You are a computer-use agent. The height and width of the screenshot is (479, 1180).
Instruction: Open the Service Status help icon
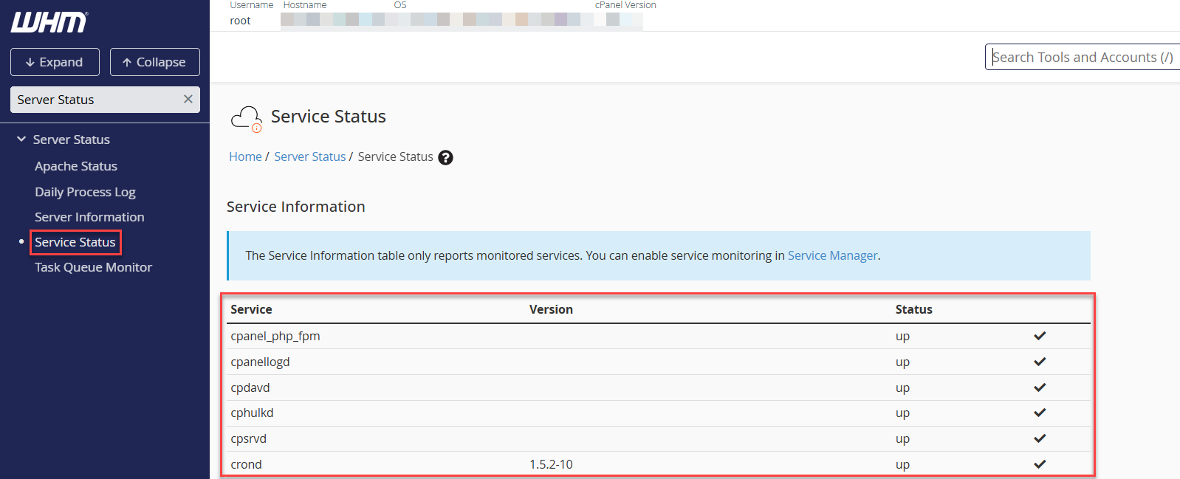(x=445, y=157)
